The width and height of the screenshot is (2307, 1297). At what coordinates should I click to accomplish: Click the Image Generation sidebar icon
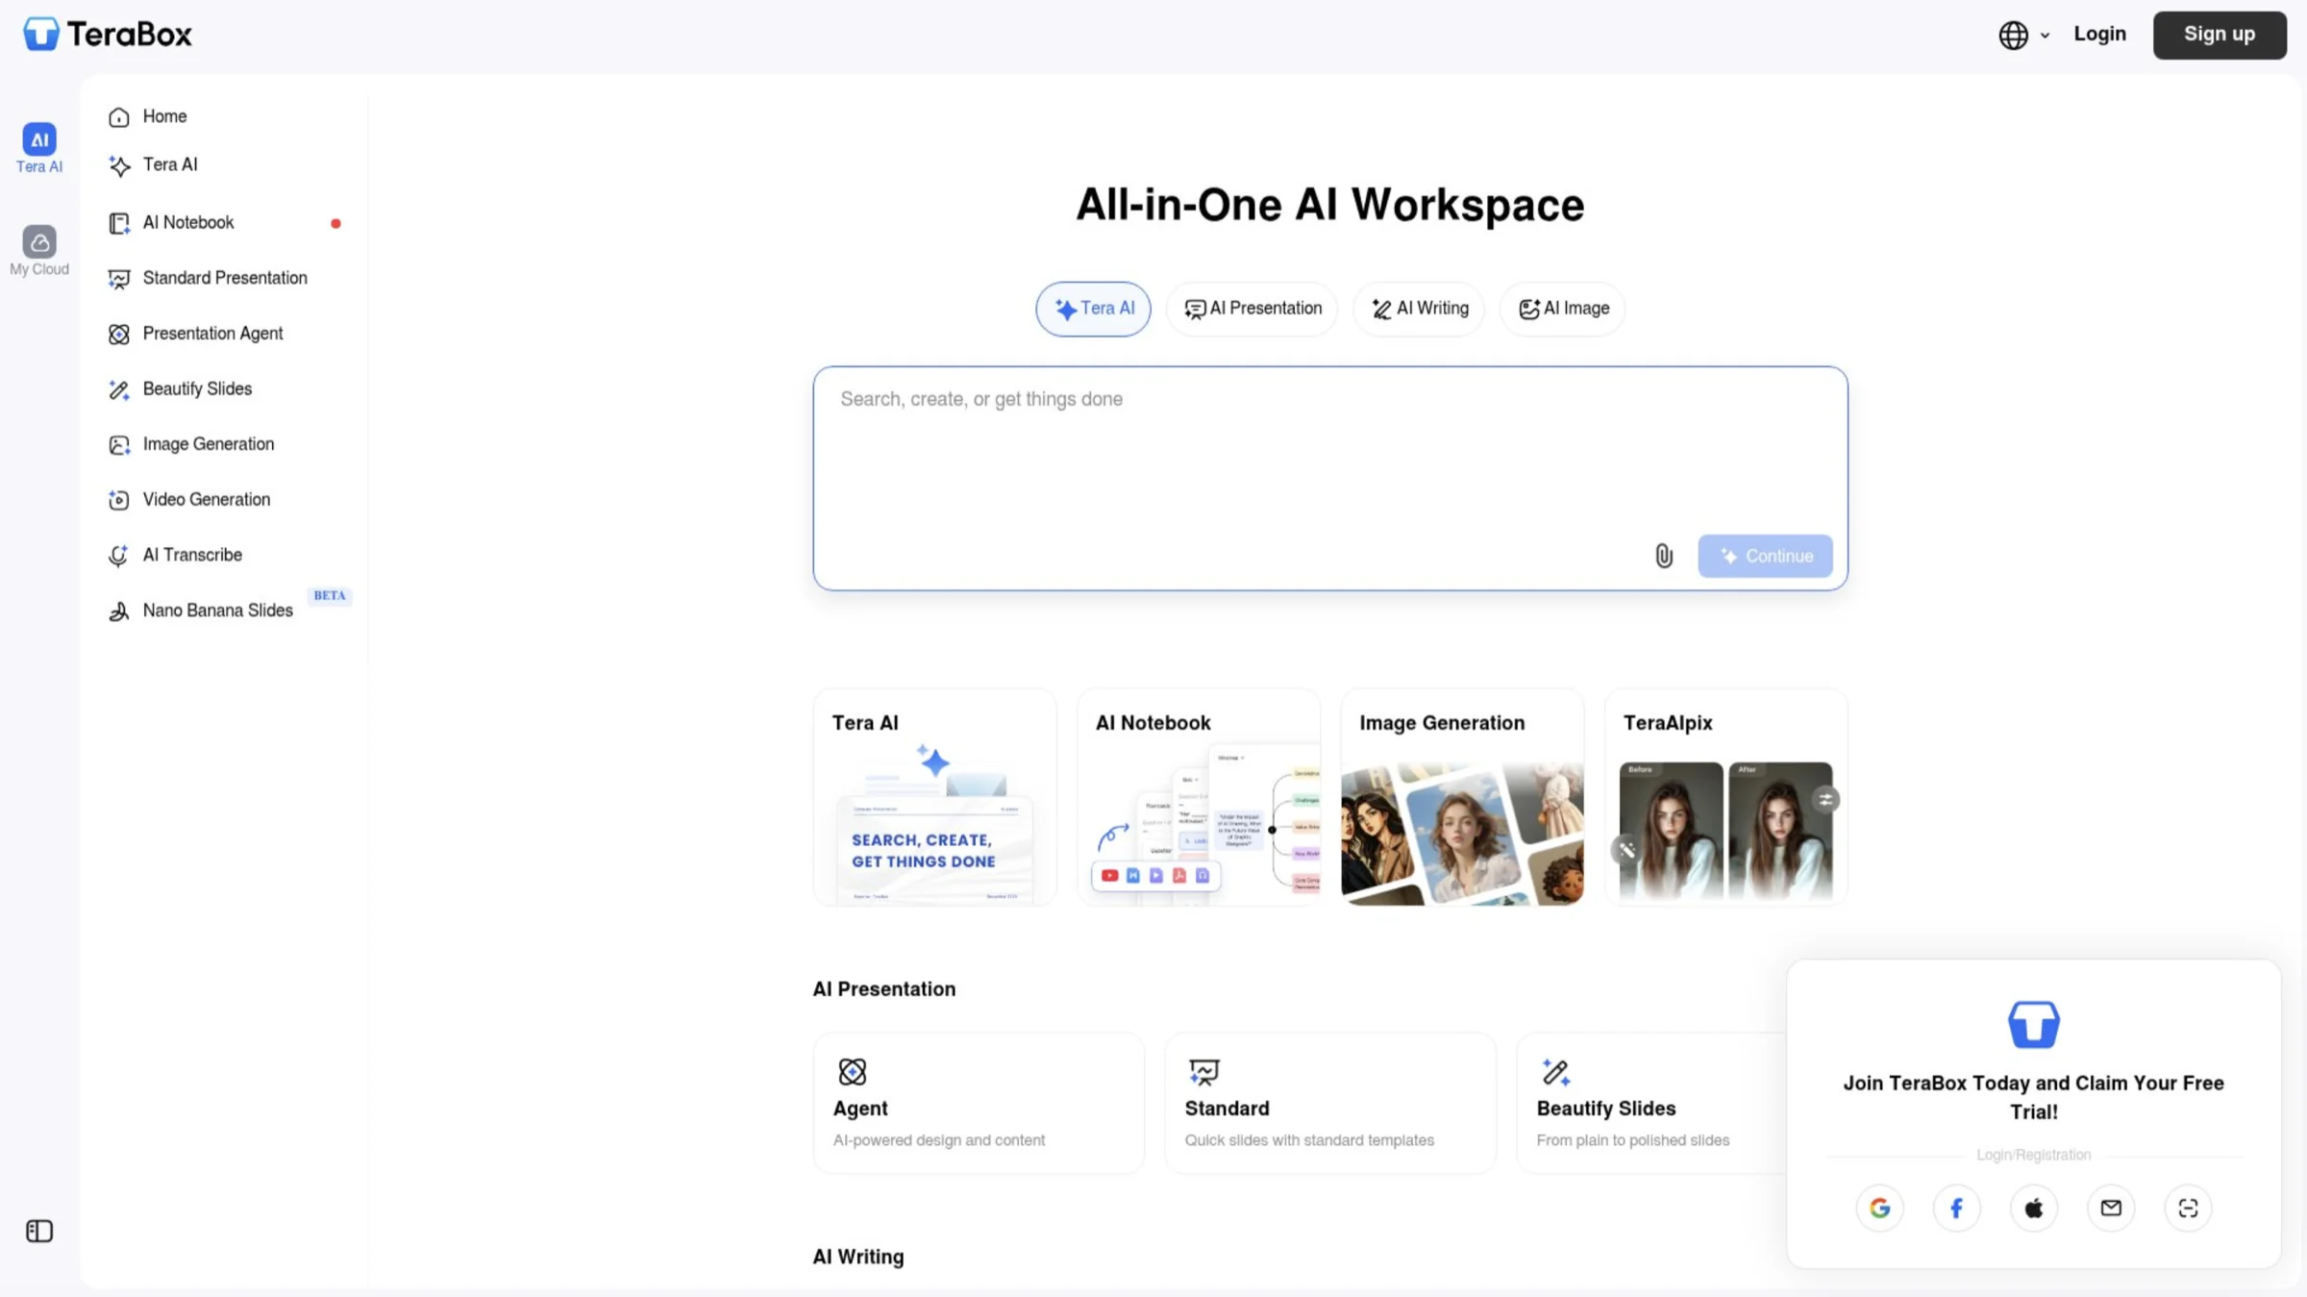(119, 445)
